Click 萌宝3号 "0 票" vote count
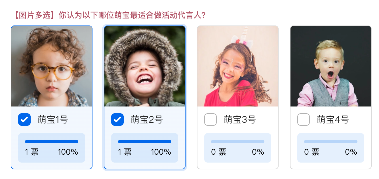The width and height of the screenshot is (379, 179). pyautogui.click(x=218, y=152)
